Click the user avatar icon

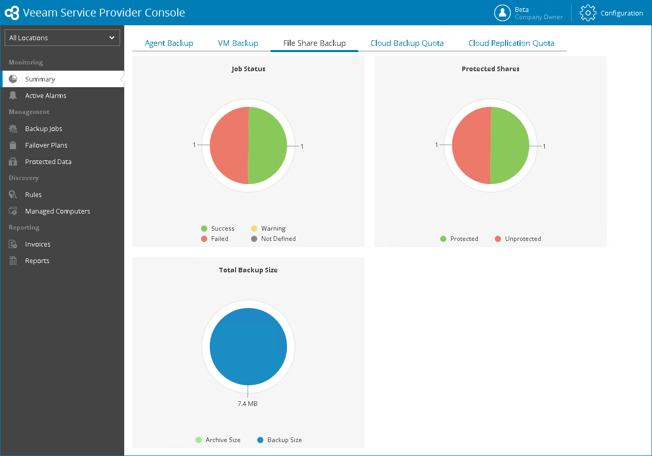[x=502, y=13]
